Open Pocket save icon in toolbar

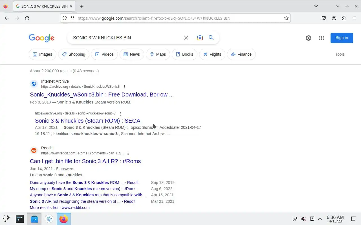click(x=324, y=18)
